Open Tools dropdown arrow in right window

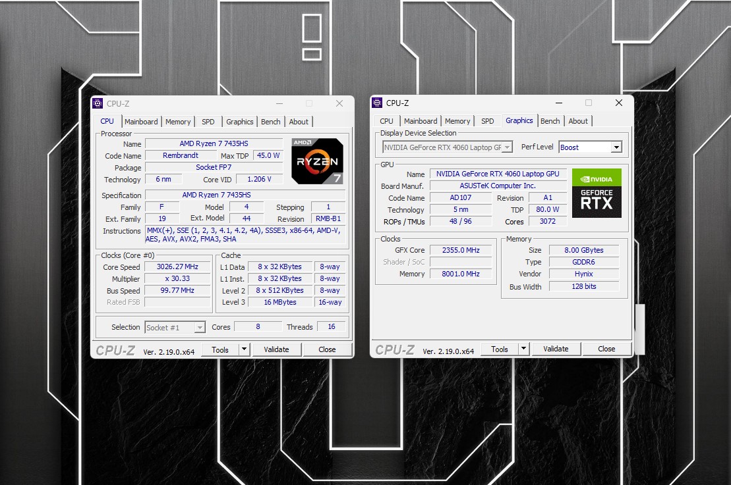tap(523, 349)
